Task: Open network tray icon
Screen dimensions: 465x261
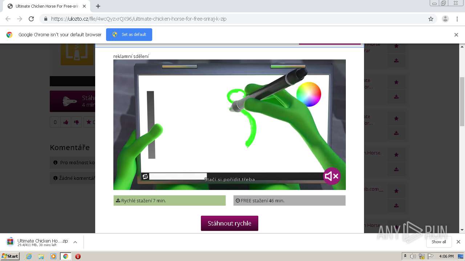Action: click(x=422, y=256)
